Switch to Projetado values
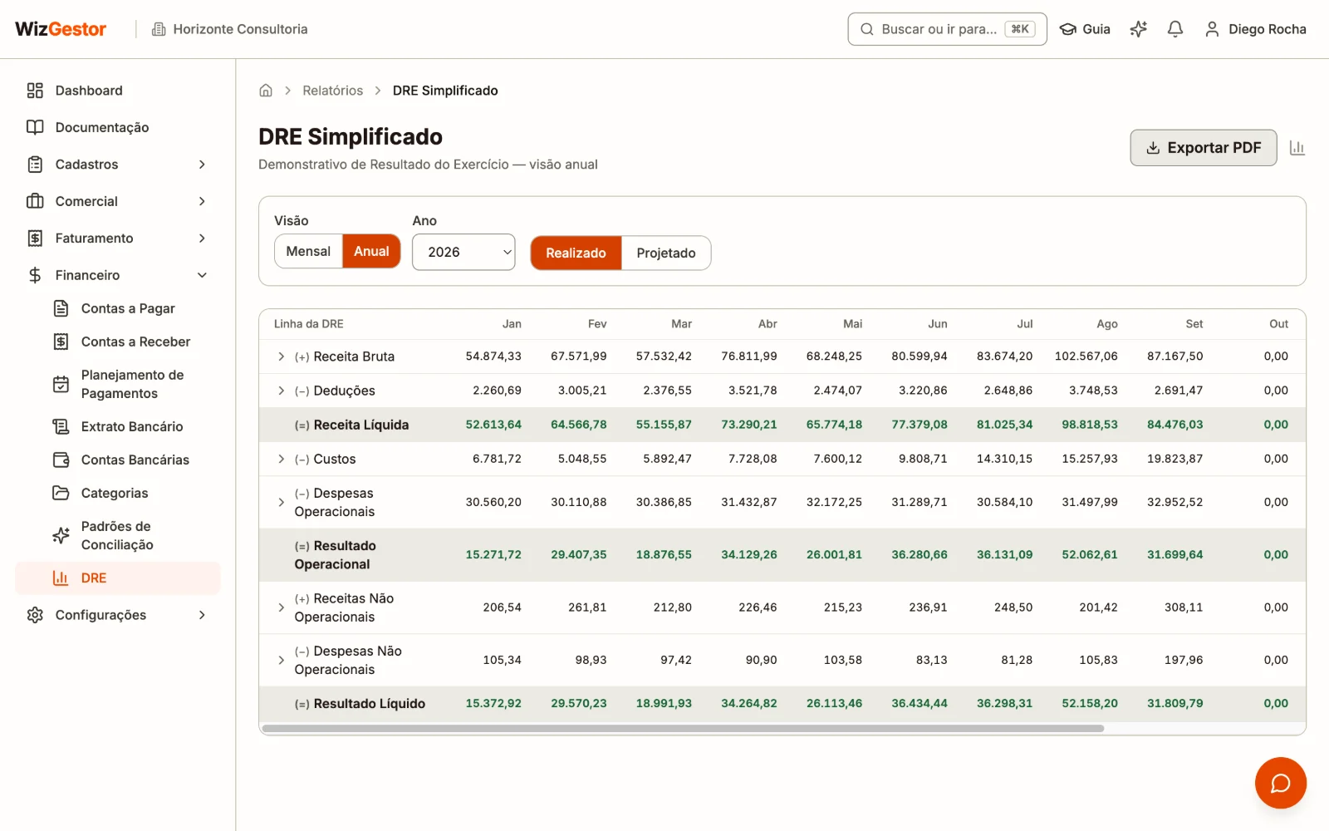Viewport: 1329px width, 831px height. click(666, 253)
